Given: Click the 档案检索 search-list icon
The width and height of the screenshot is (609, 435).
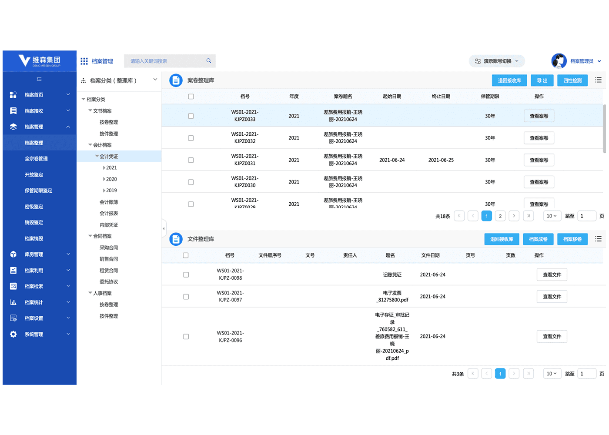Looking at the screenshot, I should pos(13,286).
